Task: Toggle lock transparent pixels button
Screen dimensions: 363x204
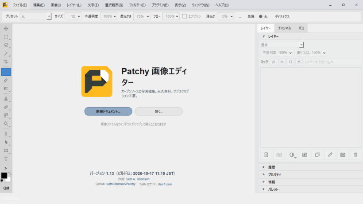Action: pos(274,62)
